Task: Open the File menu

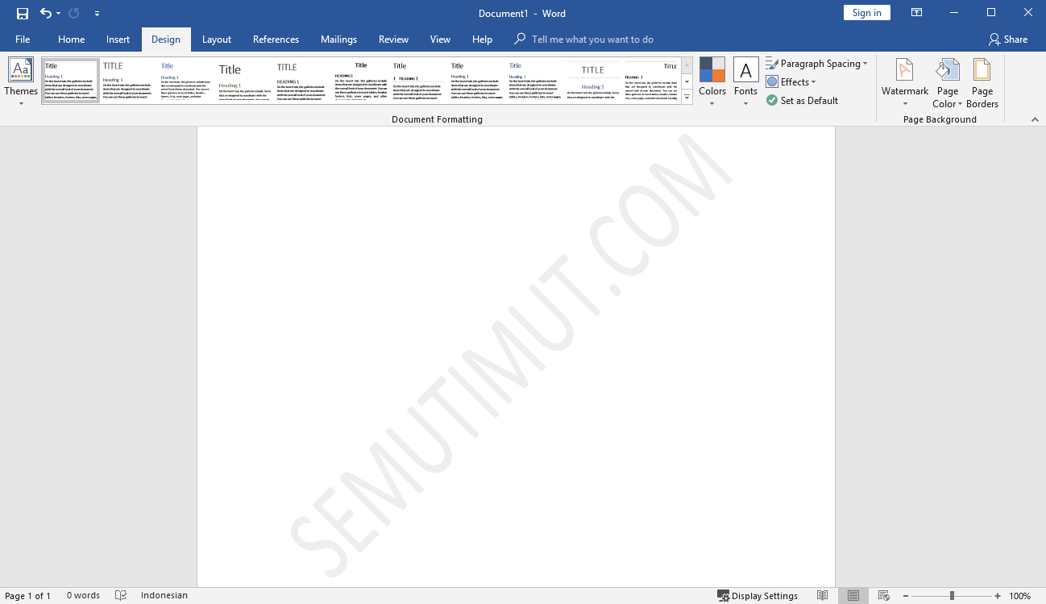Action: [23, 39]
